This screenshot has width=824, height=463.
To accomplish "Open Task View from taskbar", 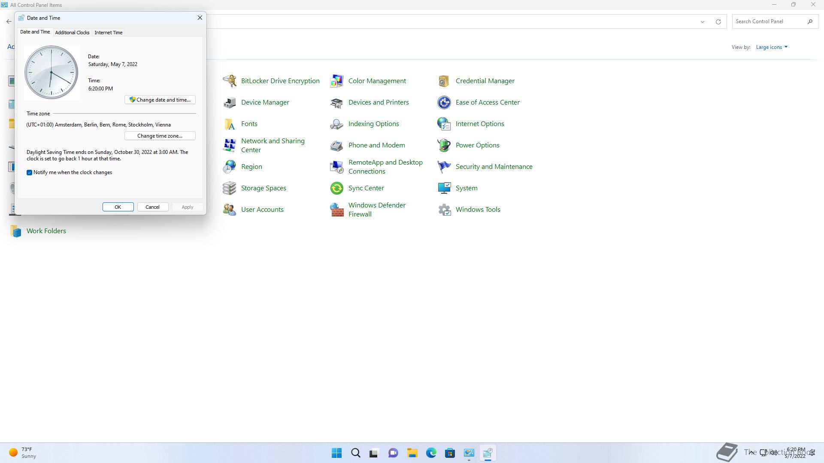I will click(374, 453).
